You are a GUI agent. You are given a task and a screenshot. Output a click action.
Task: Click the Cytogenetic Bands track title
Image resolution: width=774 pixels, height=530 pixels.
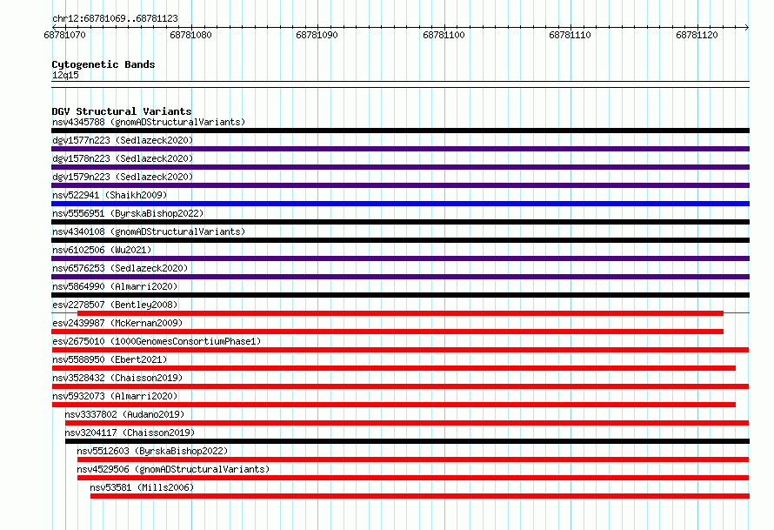pyautogui.click(x=103, y=64)
